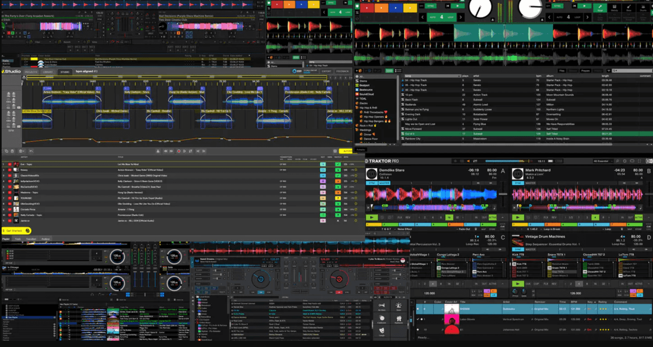
Task: Activate REV reverse playback on Deck B
Action: tap(554, 217)
